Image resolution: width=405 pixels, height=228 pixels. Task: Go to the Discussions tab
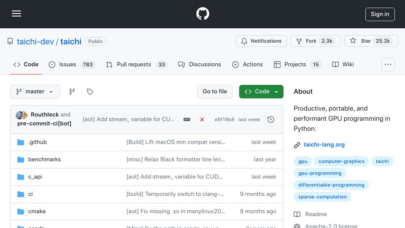pos(200,64)
